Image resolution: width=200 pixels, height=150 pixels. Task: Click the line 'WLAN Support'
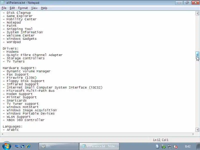(x=17, y=117)
